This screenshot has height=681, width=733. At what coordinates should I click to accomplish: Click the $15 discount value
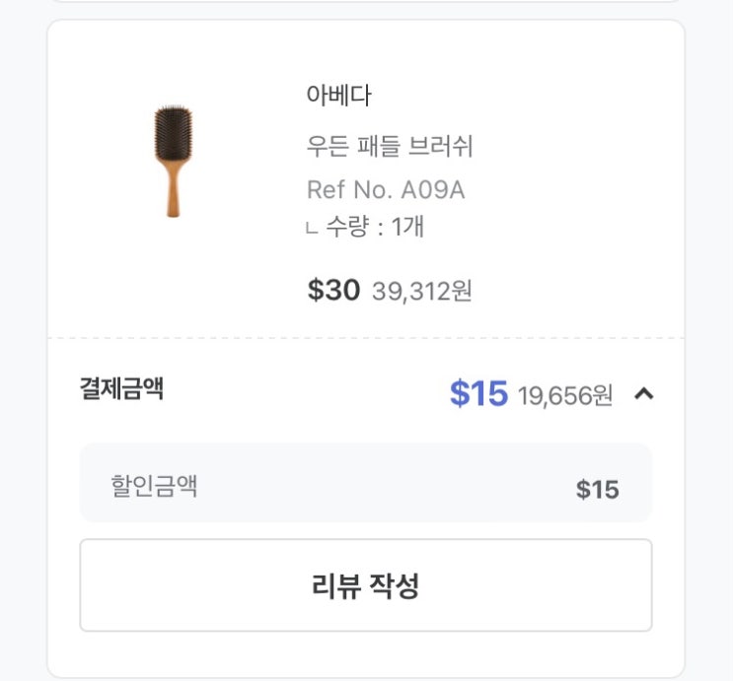pos(597,490)
